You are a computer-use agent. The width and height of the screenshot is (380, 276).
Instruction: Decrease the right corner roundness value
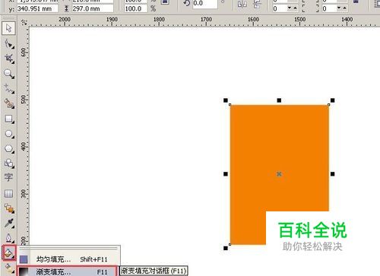point(339,8)
